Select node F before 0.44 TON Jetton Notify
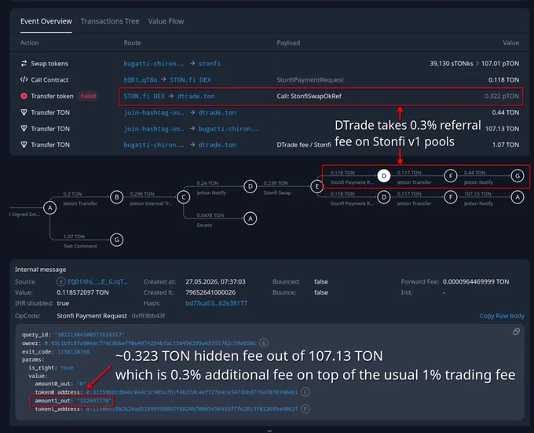534x433 pixels. [451, 176]
